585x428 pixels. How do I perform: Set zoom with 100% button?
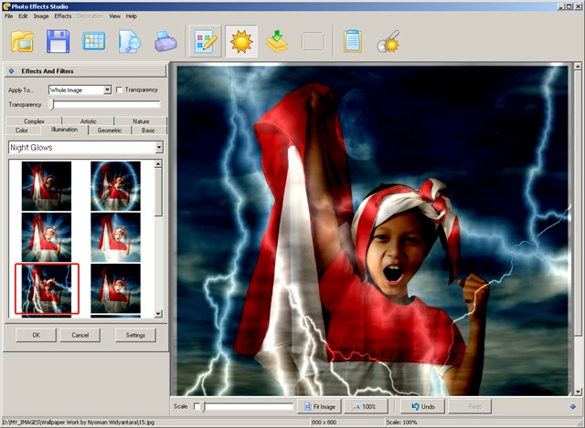click(x=366, y=406)
